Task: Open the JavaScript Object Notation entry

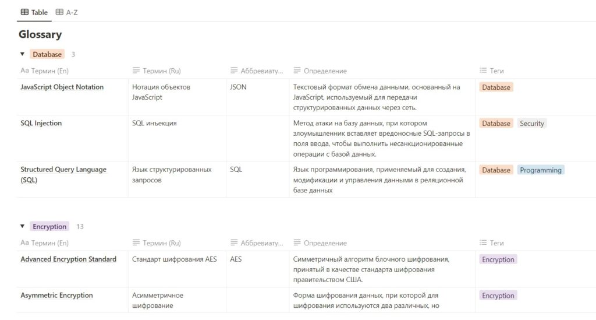Action: 62,87
